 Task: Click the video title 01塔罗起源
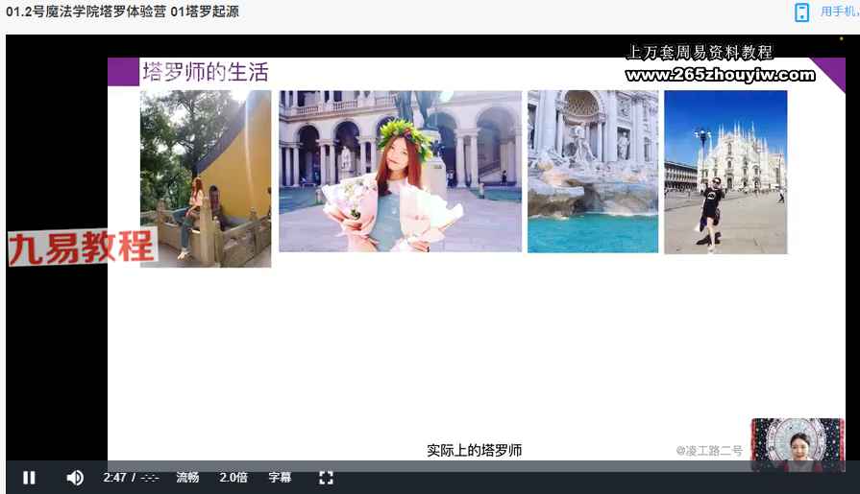(x=205, y=12)
